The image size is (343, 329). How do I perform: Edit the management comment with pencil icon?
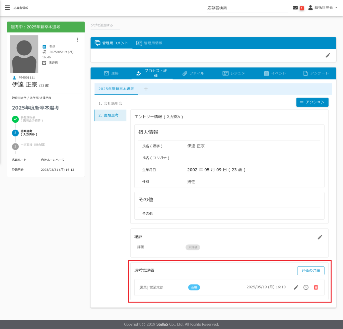pos(328,55)
